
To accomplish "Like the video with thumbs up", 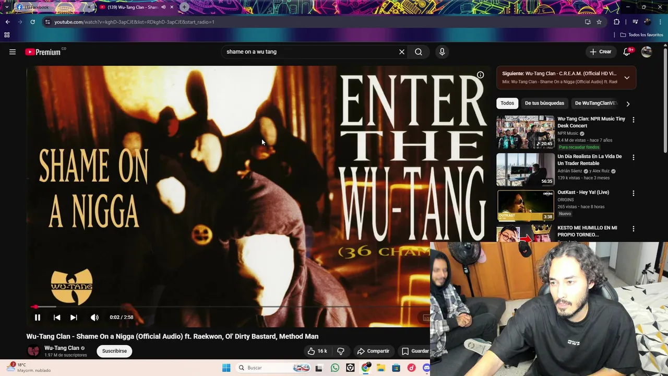I will pyautogui.click(x=317, y=351).
